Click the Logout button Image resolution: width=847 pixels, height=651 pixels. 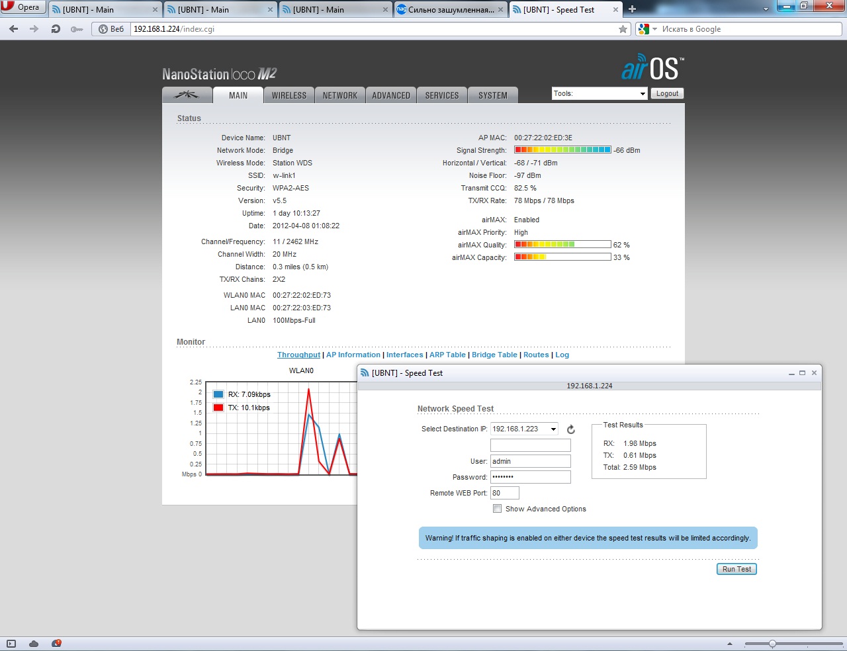667,94
